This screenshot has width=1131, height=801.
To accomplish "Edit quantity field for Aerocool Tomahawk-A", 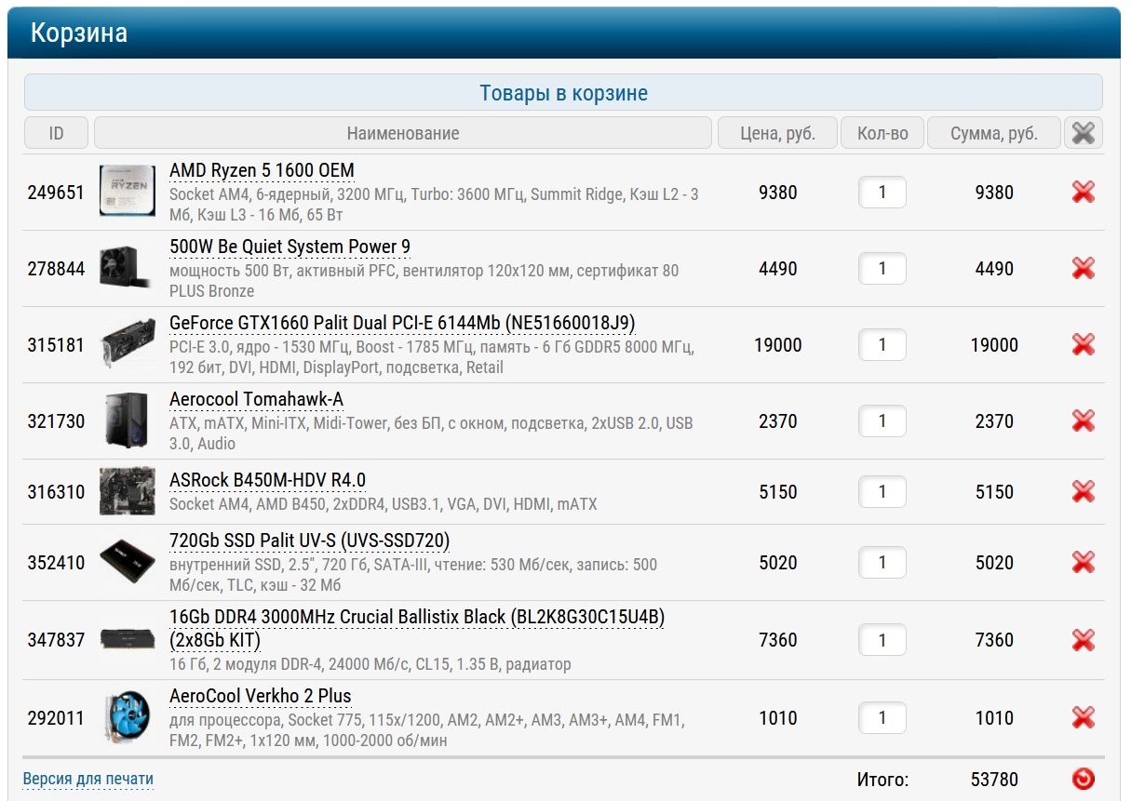I will coord(882,421).
